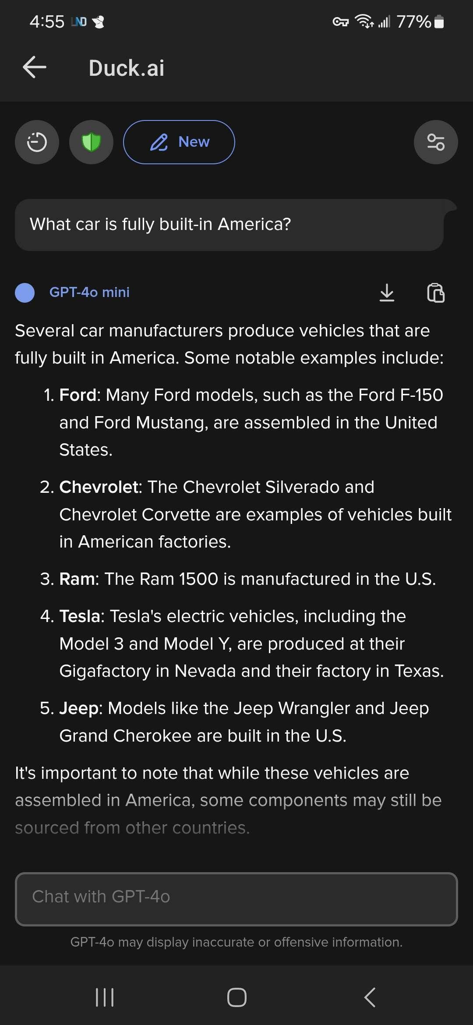Click the blue model avatar circle
Screen dimensions: 473x1025
pyautogui.click(x=25, y=293)
